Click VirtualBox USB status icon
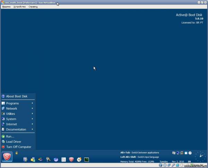The height and width of the screenshot is (168, 208). click(173, 165)
